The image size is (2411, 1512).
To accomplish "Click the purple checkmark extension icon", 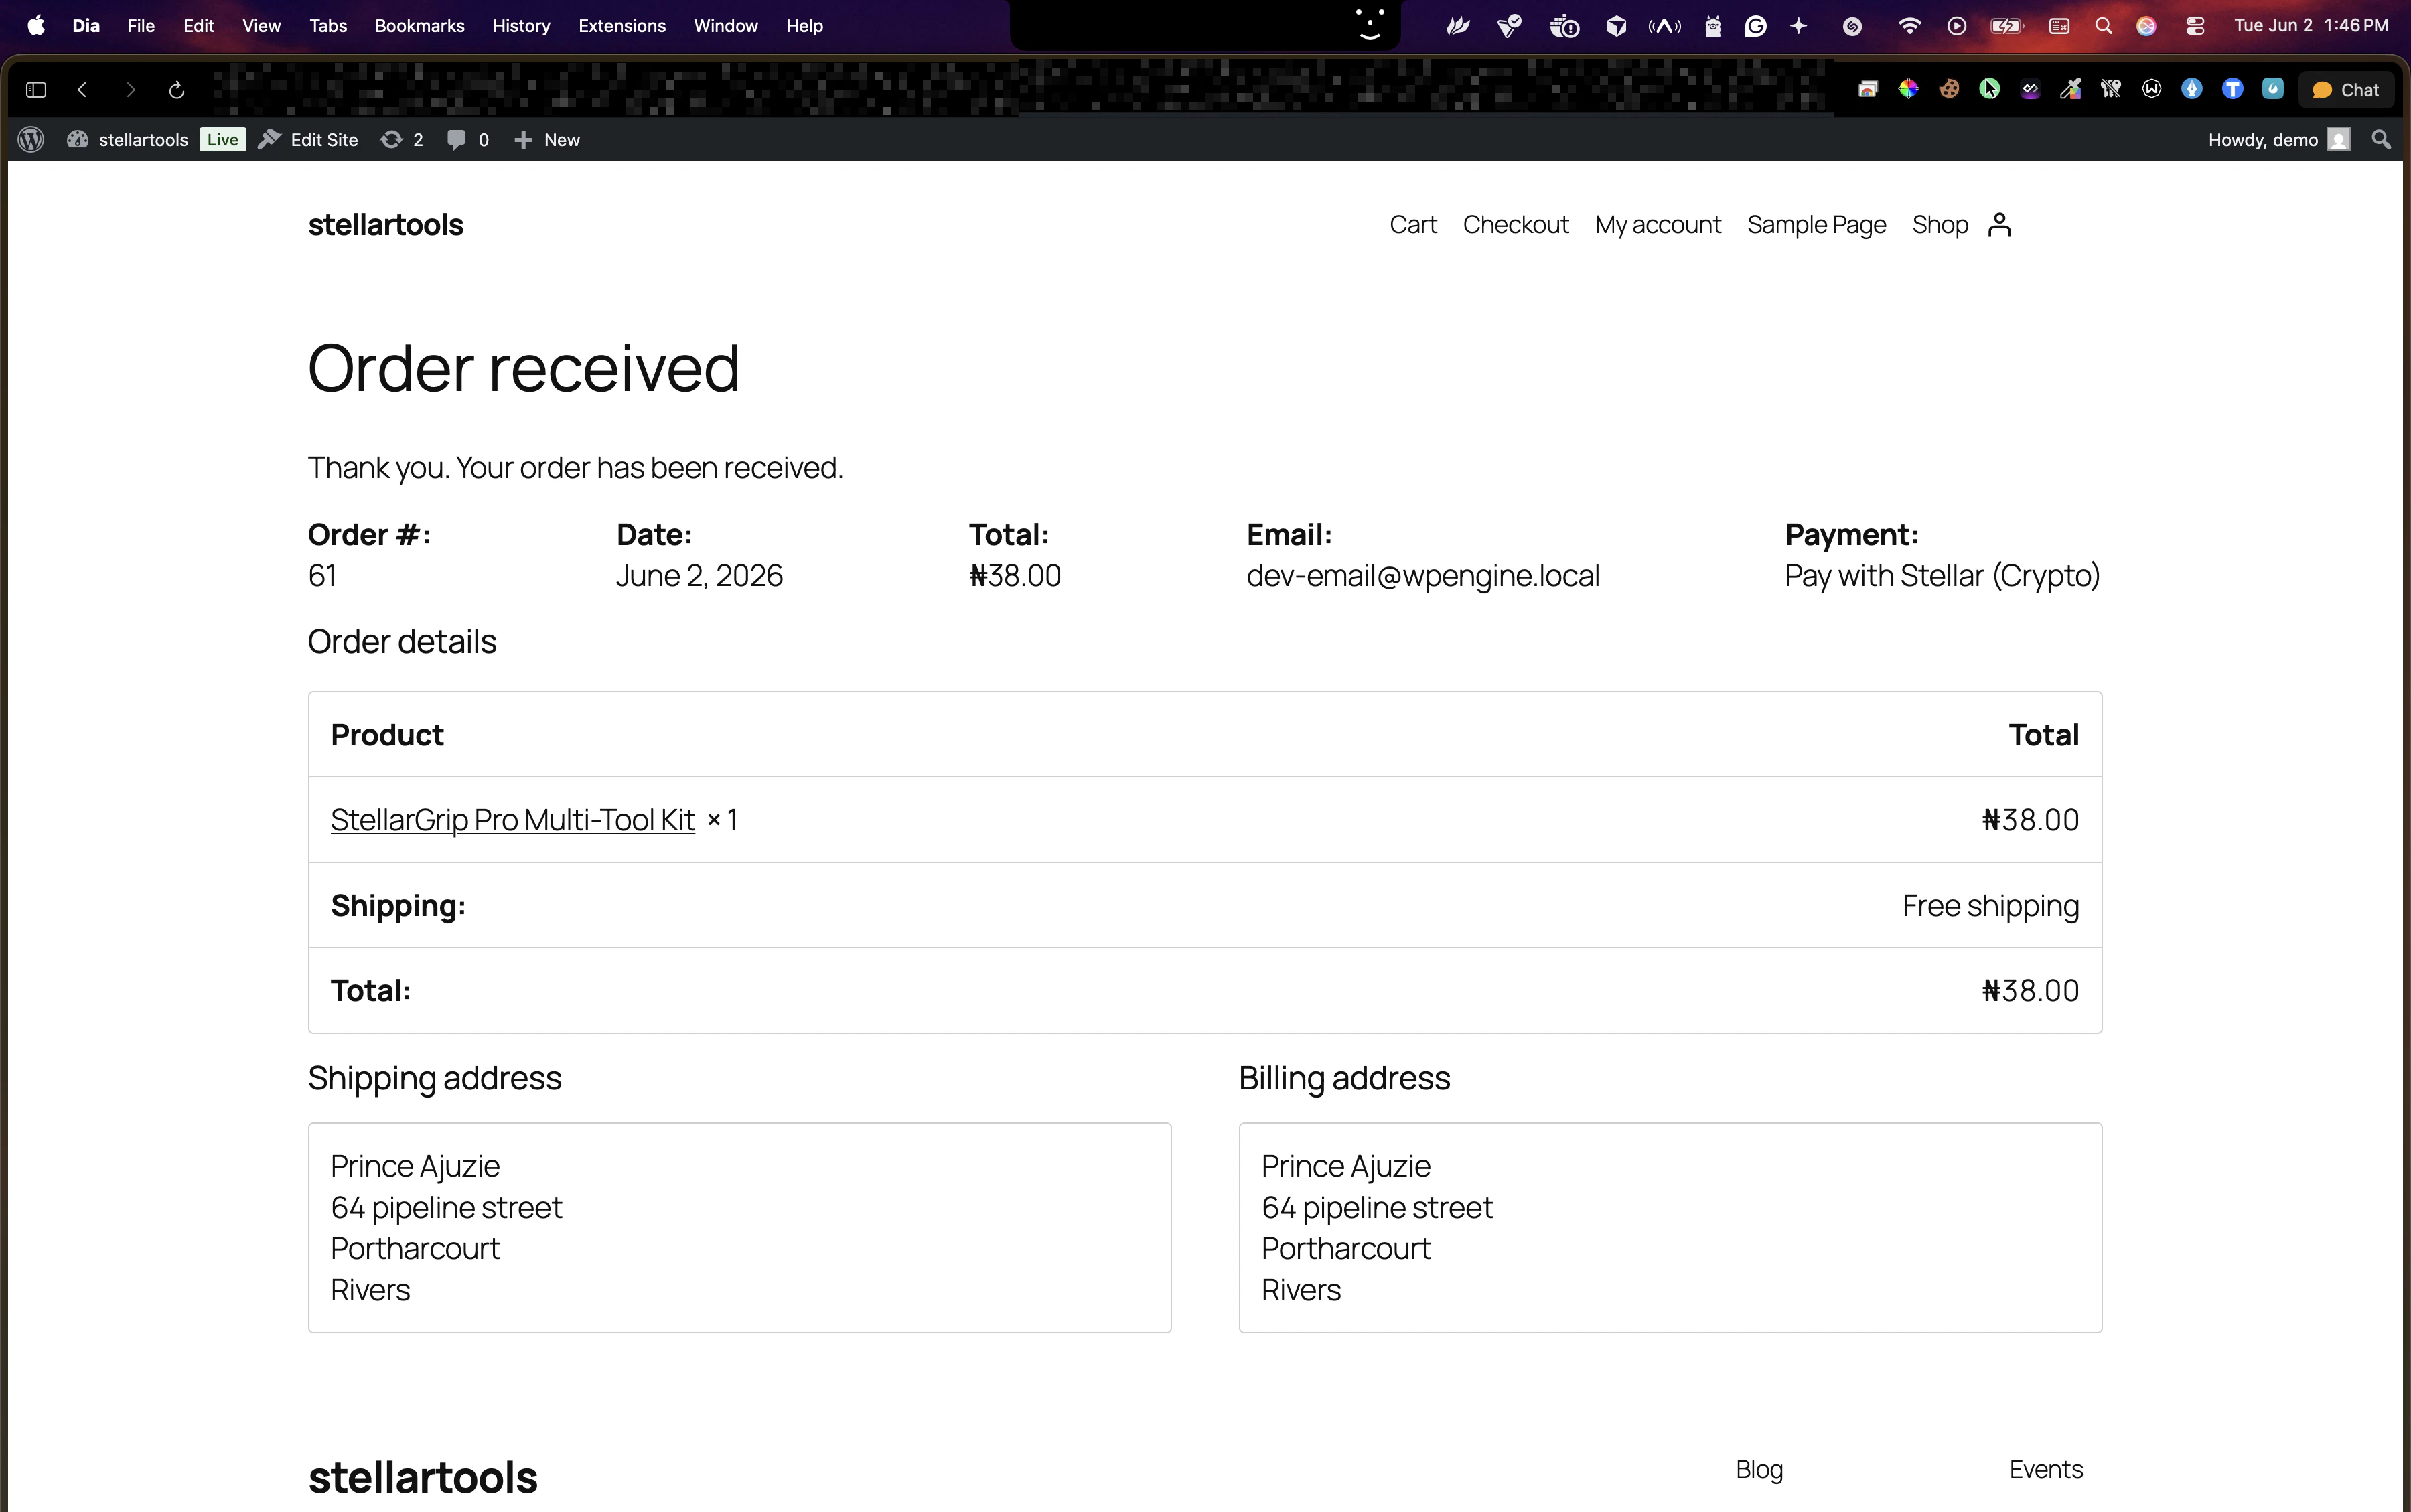I will tap(2030, 89).
